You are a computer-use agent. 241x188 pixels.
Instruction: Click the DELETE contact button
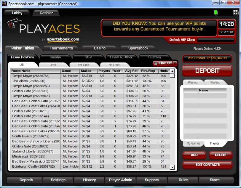pos(221,155)
